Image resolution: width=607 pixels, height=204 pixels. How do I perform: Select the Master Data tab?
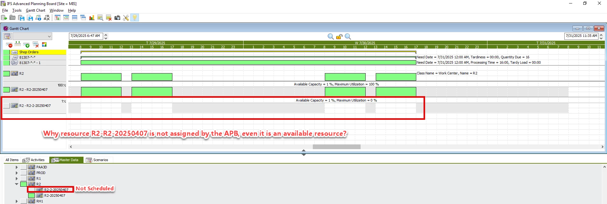point(66,160)
